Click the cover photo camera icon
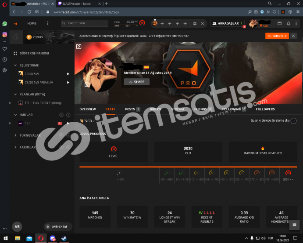 coord(78,46)
